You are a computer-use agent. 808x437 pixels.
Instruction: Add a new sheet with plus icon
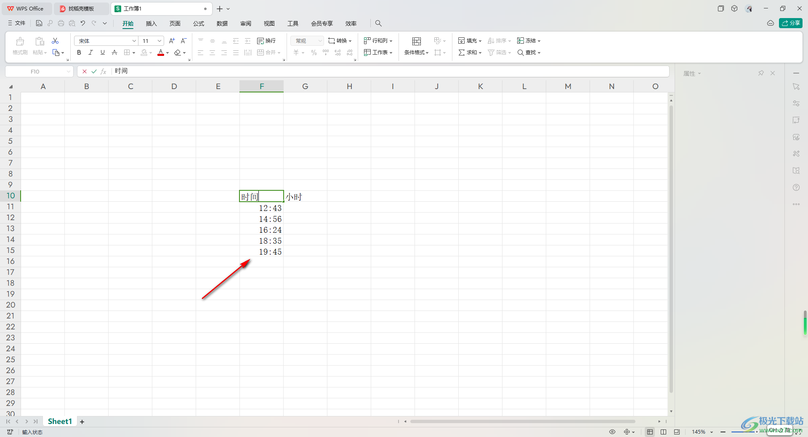click(x=82, y=422)
